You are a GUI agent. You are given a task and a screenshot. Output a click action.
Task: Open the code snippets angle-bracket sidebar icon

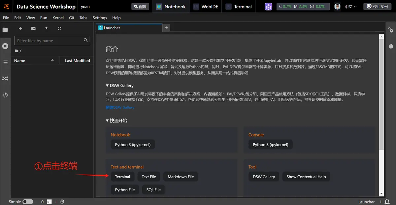[5, 95]
